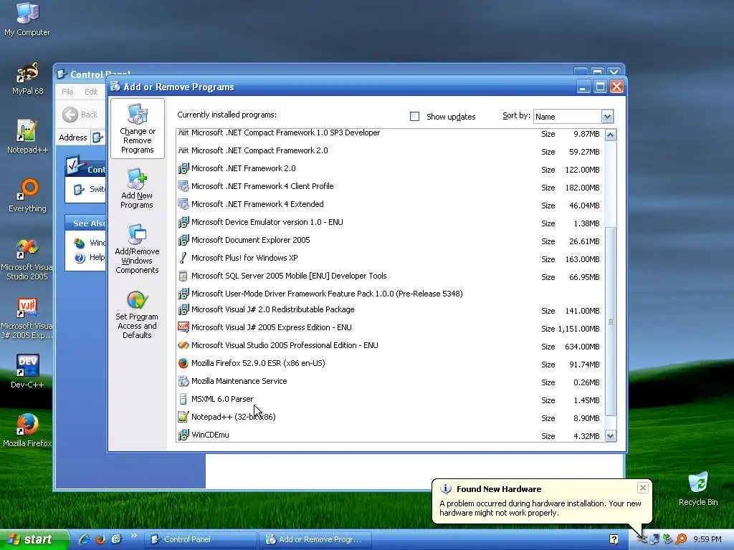Click programs list scrollbar down arrow
The height and width of the screenshot is (550, 734).
(x=611, y=436)
